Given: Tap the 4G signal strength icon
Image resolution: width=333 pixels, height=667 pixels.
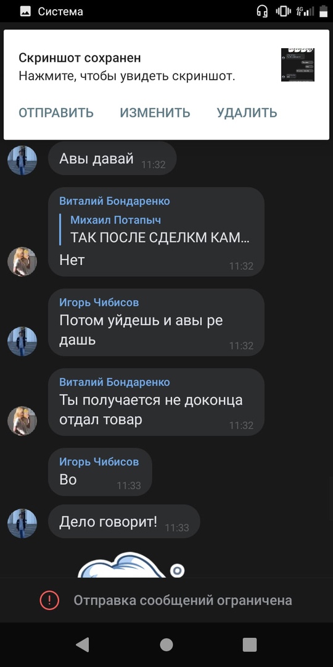Looking at the screenshot, I should 305,12.
